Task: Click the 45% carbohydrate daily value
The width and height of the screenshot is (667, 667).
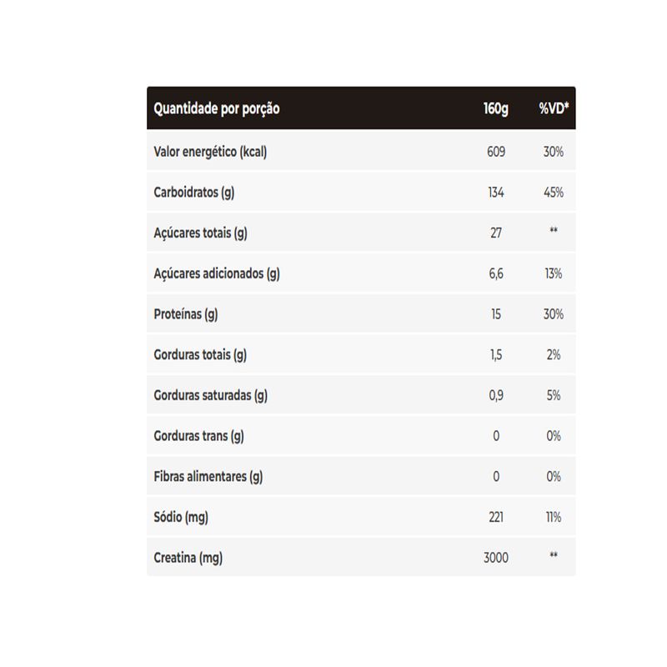Action: [554, 193]
